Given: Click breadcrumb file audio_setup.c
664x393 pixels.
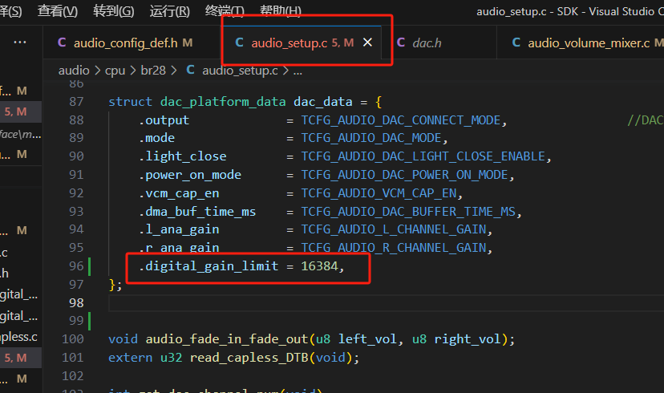Looking at the screenshot, I should coord(240,71).
